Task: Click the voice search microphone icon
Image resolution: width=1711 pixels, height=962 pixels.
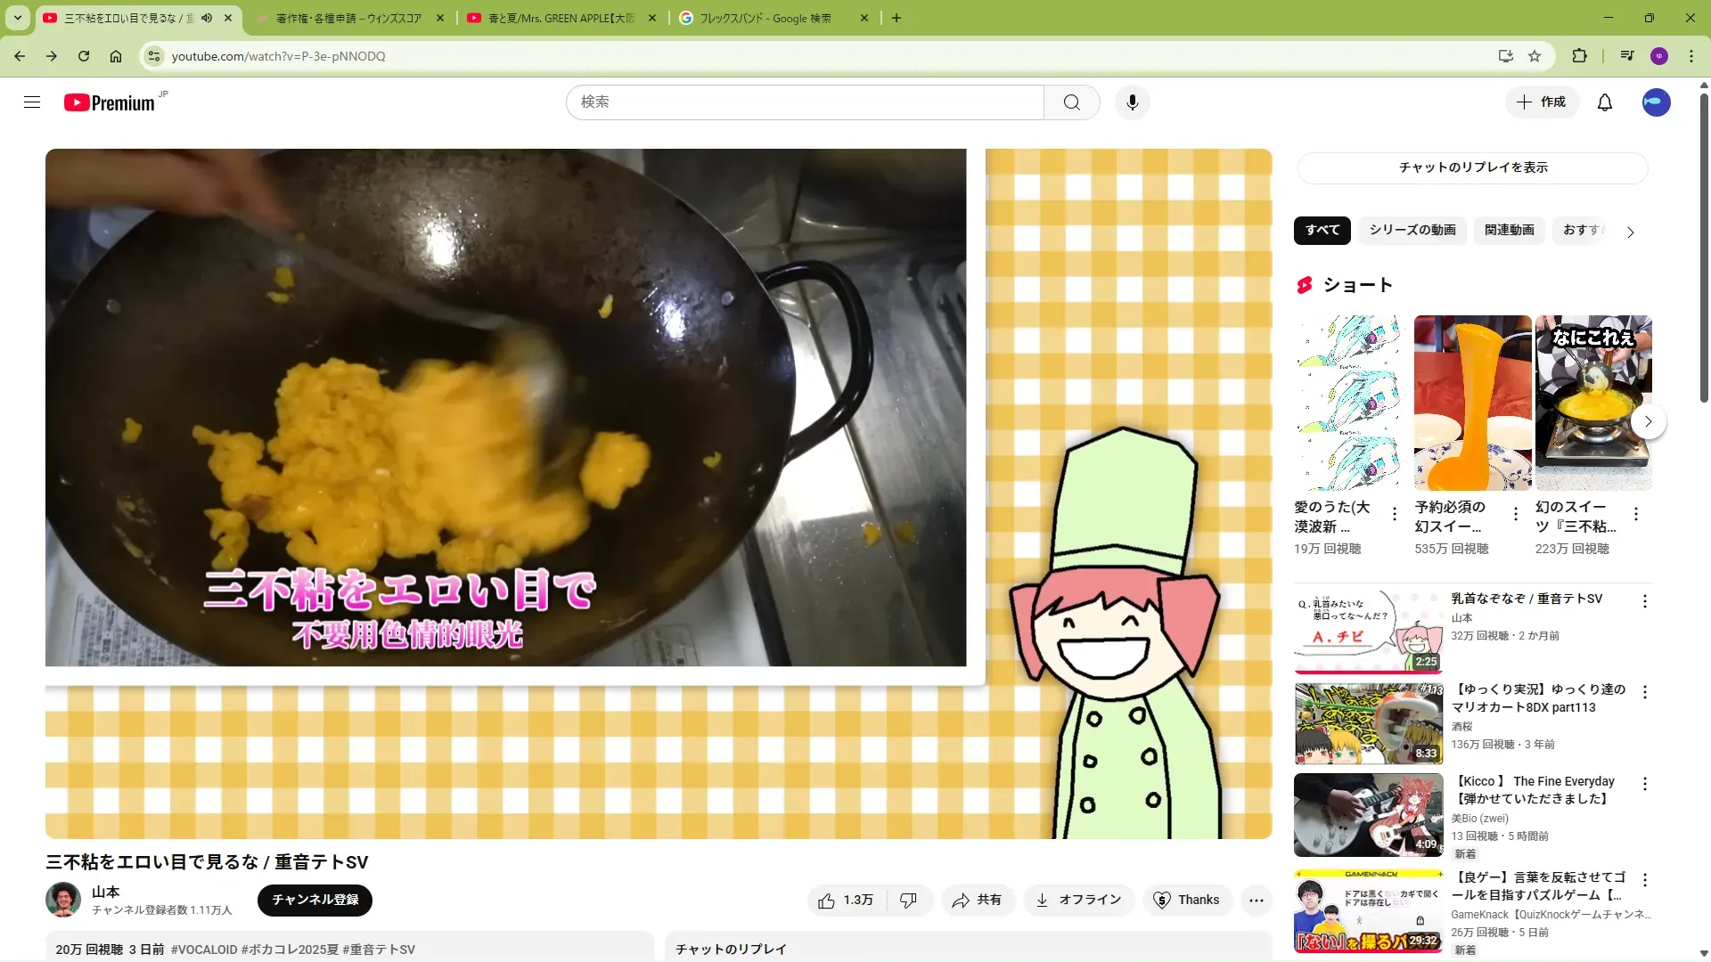Action: [x=1132, y=102]
